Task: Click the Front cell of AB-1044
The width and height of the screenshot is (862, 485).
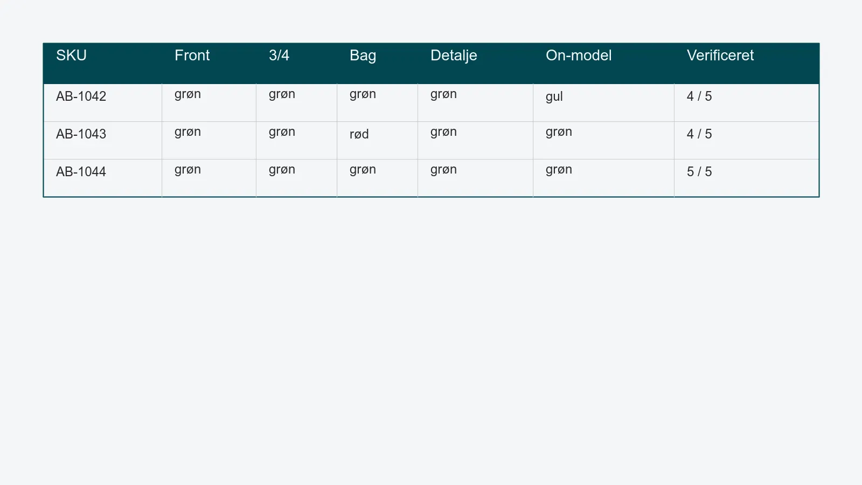Action: click(209, 178)
